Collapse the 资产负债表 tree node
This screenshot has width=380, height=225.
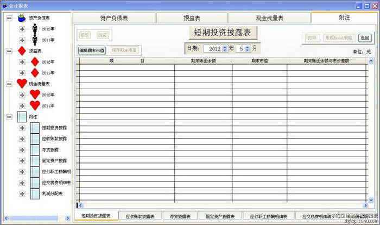9,18
